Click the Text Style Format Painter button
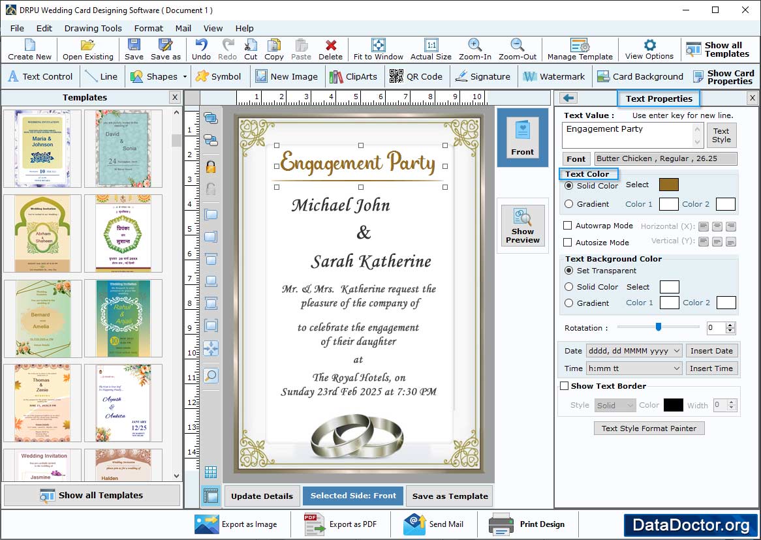 pyautogui.click(x=649, y=428)
